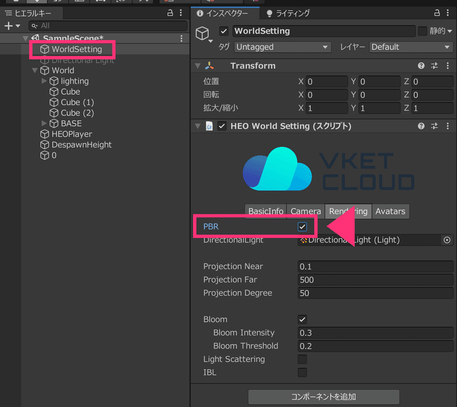
Task: Click the World object cube icon
Action: (x=45, y=70)
